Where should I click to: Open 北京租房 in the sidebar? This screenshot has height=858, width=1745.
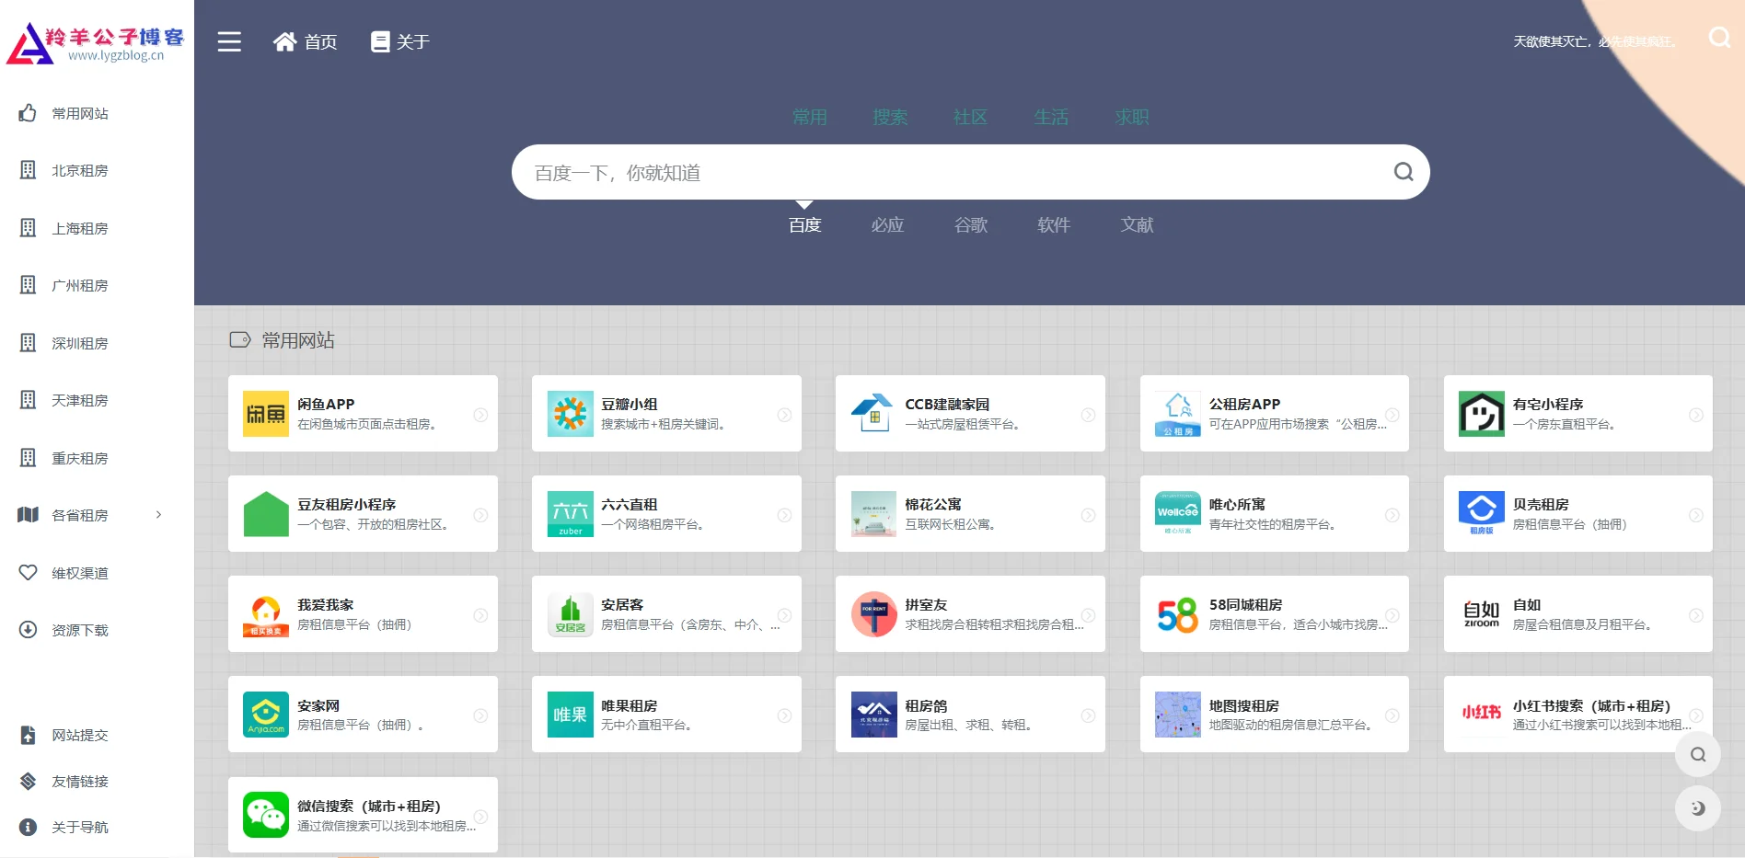pyautogui.click(x=80, y=171)
